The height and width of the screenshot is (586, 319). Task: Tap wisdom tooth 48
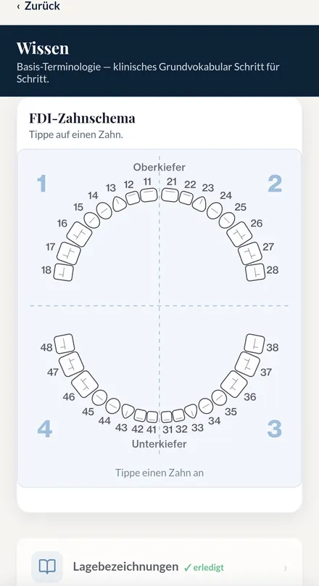[x=65, y=343]
